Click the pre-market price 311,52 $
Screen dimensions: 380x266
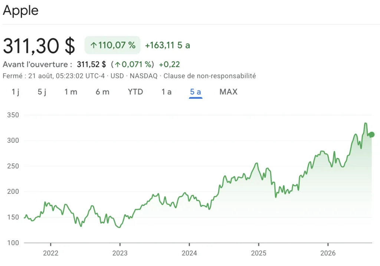tap(91, 64)
